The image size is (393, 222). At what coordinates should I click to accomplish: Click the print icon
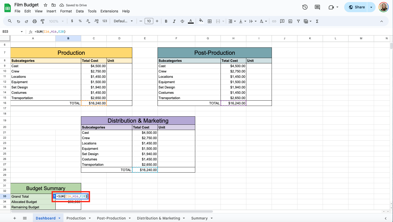click(x=35, y=21)
